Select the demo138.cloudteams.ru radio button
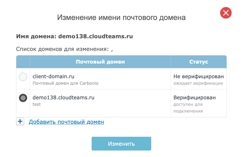 [x=23, y=98]
